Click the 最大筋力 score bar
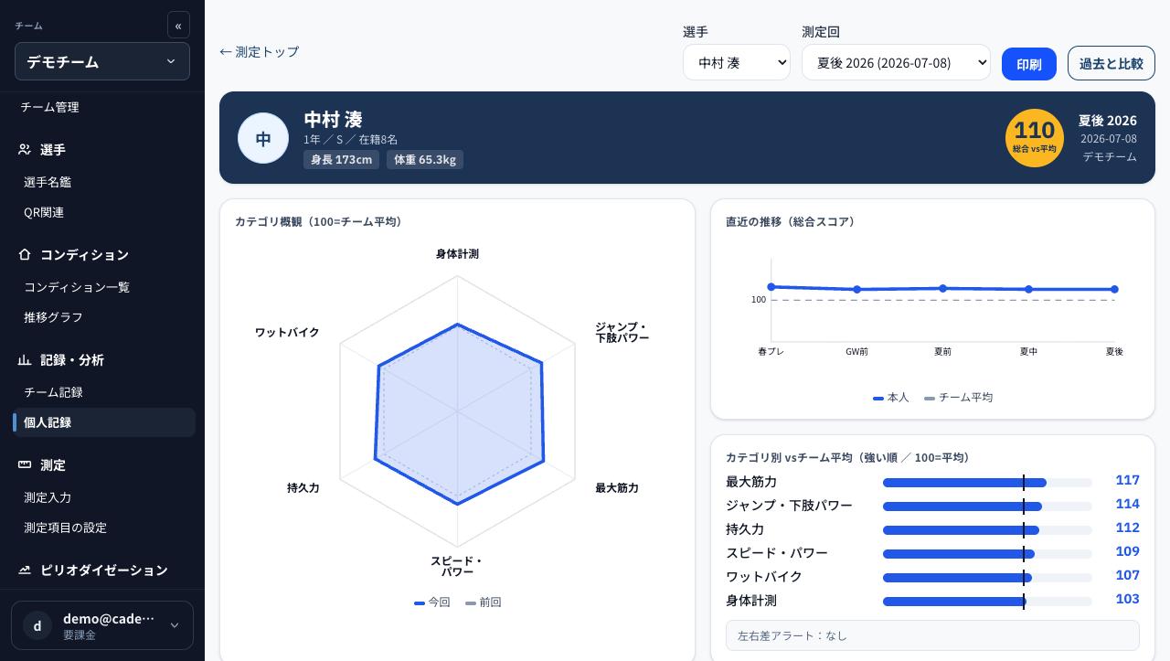1170x661 pixels. coord(987,483)
